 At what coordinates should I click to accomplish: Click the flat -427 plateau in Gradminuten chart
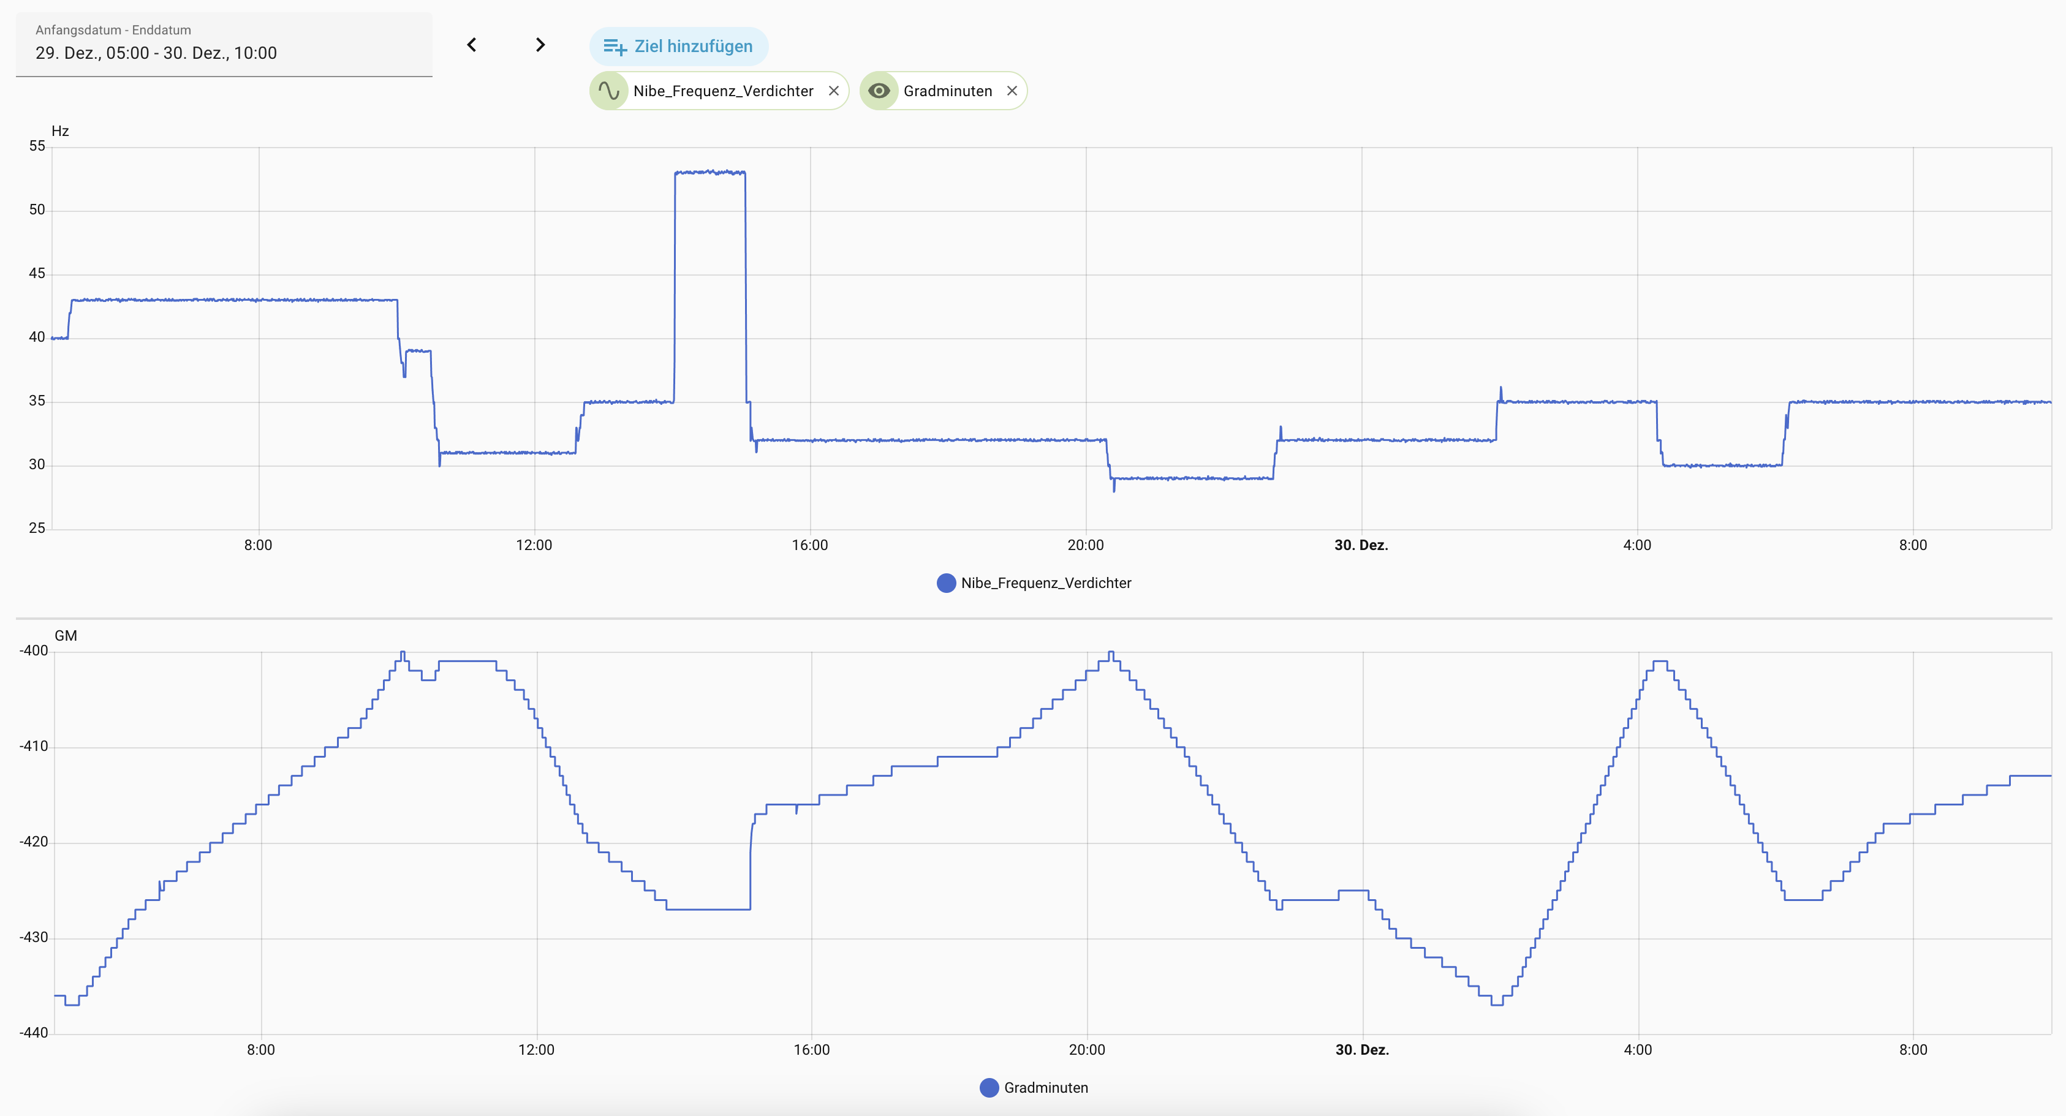pos(708,909)
